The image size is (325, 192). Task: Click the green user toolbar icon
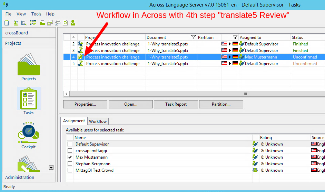click(x=73, y=23)
